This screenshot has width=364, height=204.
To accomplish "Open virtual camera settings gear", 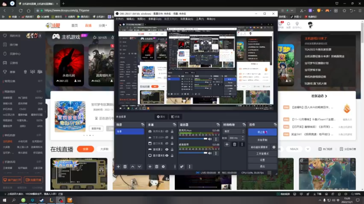I will 274,147.
